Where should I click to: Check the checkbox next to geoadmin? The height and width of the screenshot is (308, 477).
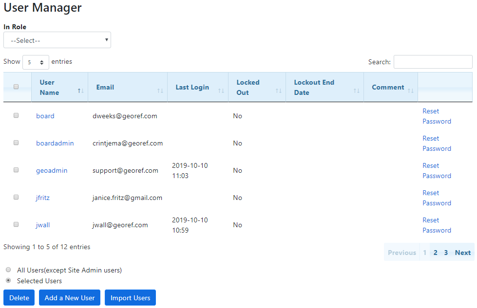tap(16, 170)
